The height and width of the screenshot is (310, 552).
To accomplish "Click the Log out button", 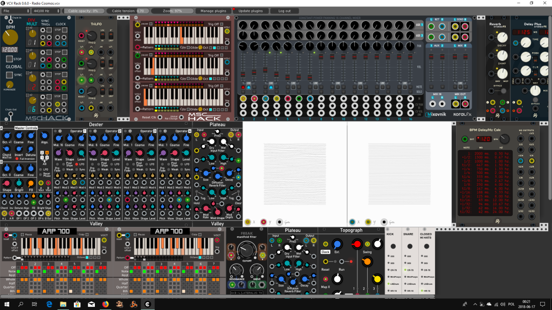I will click(x=285, y=11).
